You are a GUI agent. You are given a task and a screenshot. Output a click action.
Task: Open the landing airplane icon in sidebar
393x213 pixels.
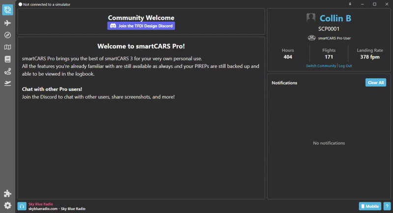coord(7,83)
